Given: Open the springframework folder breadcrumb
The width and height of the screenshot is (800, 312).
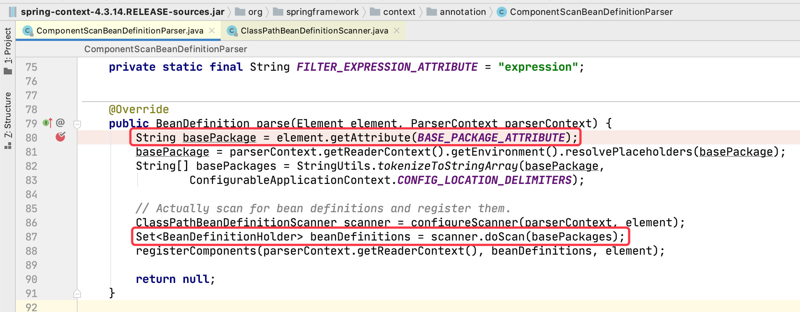Looking at the screenshot, I should (x=316, y=12).
